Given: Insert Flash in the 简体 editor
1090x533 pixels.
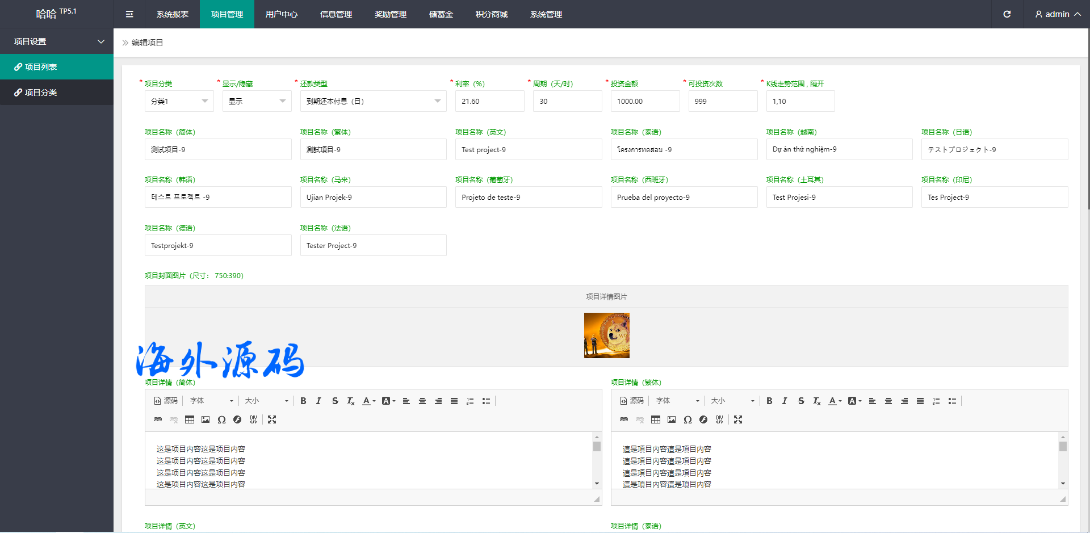Looking at the screenshot, I should pos(237,419).
